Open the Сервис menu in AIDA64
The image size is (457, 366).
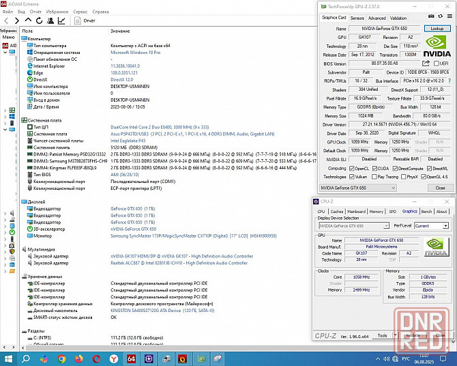tap(80, 12)
